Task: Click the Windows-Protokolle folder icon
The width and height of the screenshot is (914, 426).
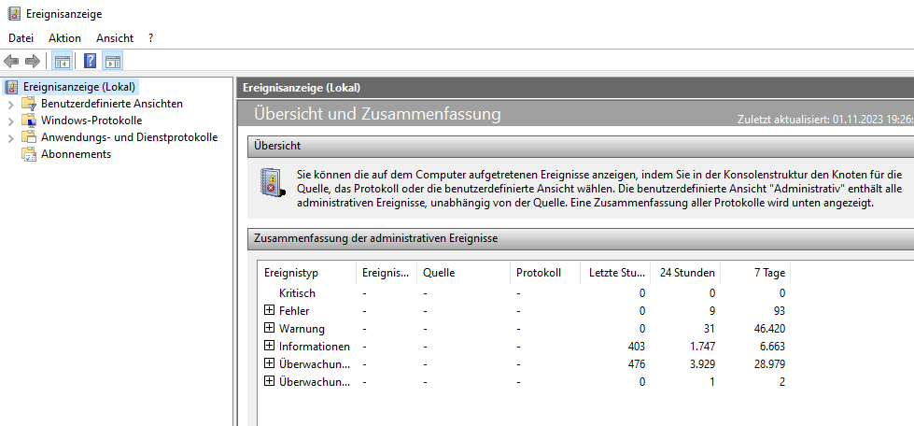Action: pos(29,121)
